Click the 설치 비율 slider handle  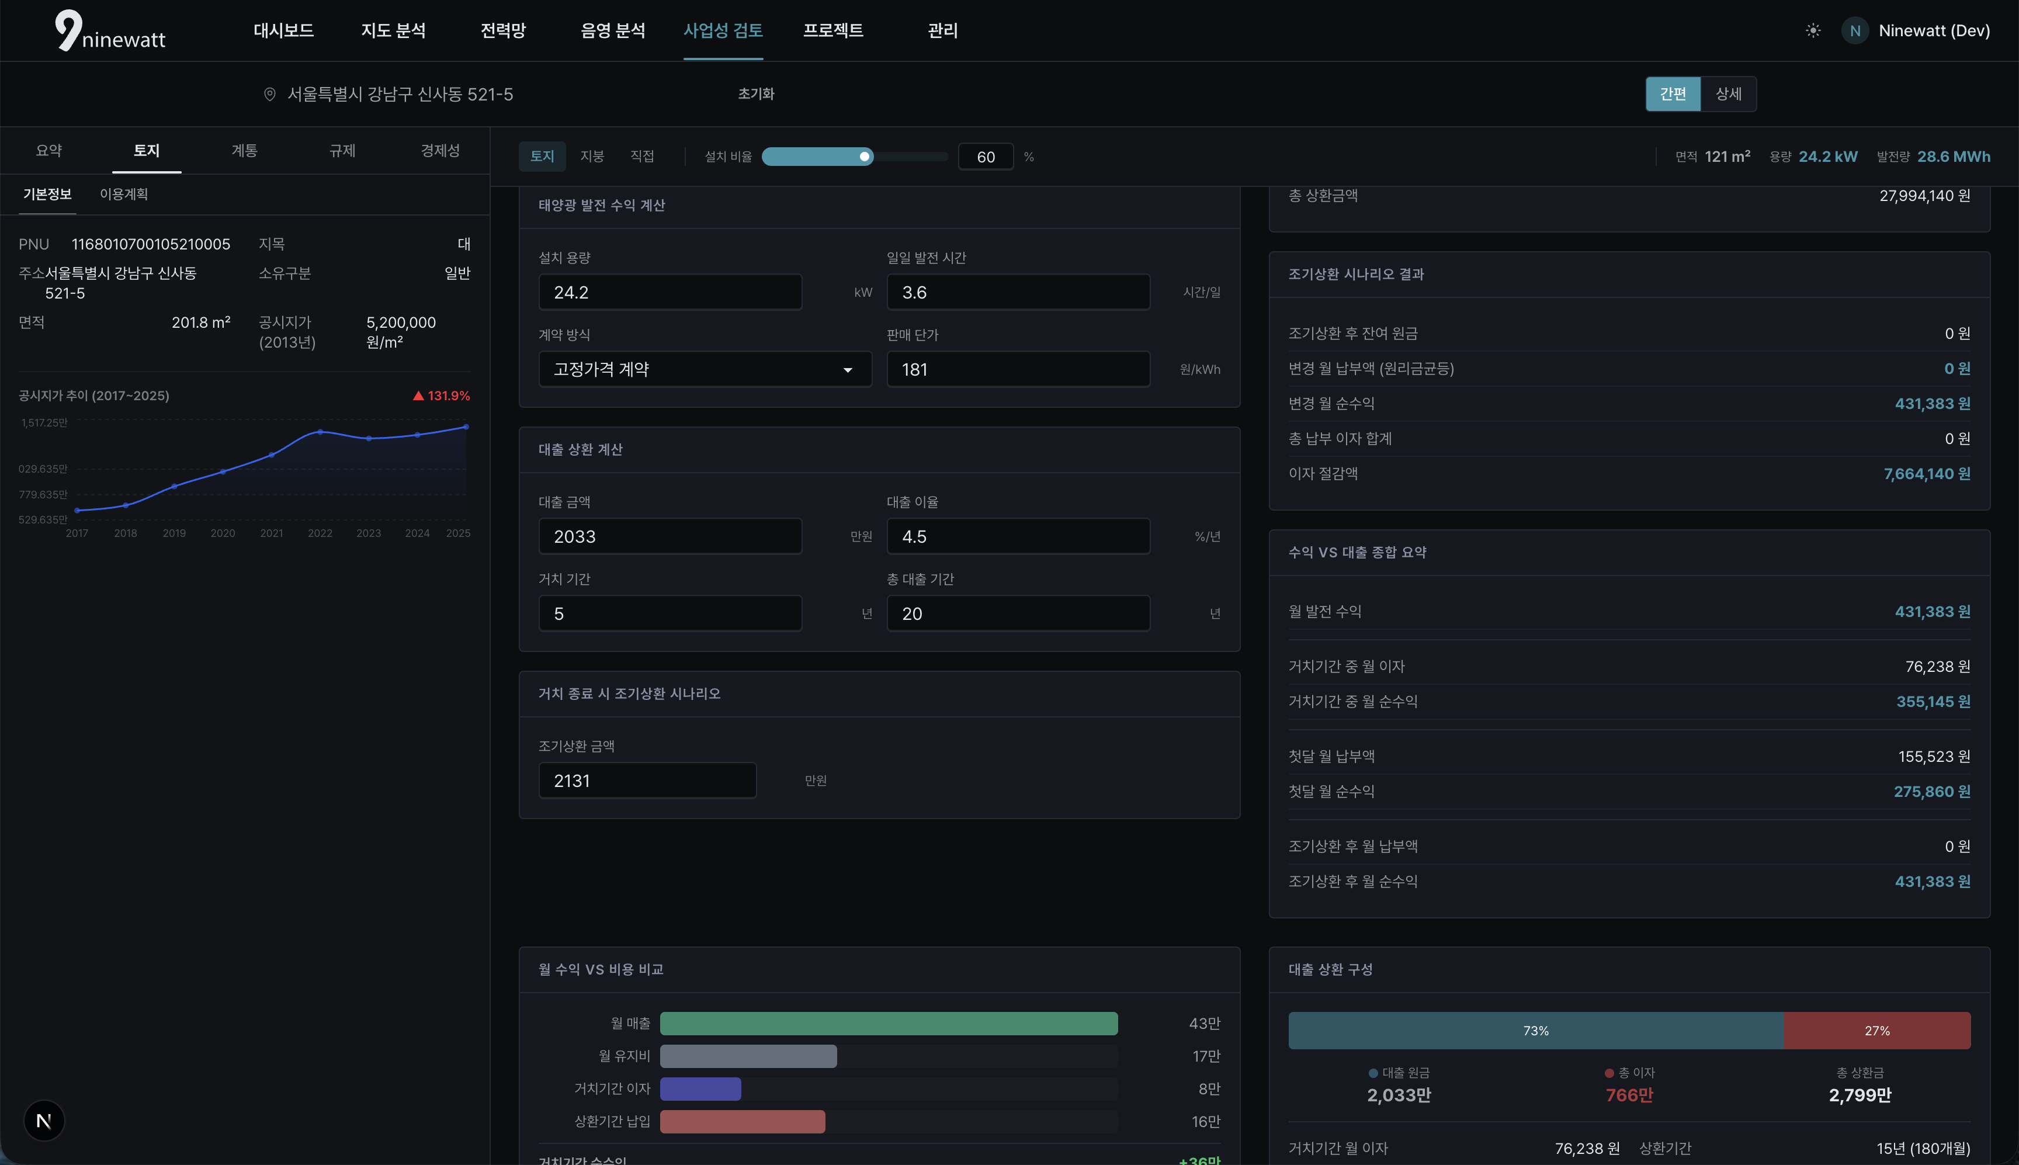(865, 157)
